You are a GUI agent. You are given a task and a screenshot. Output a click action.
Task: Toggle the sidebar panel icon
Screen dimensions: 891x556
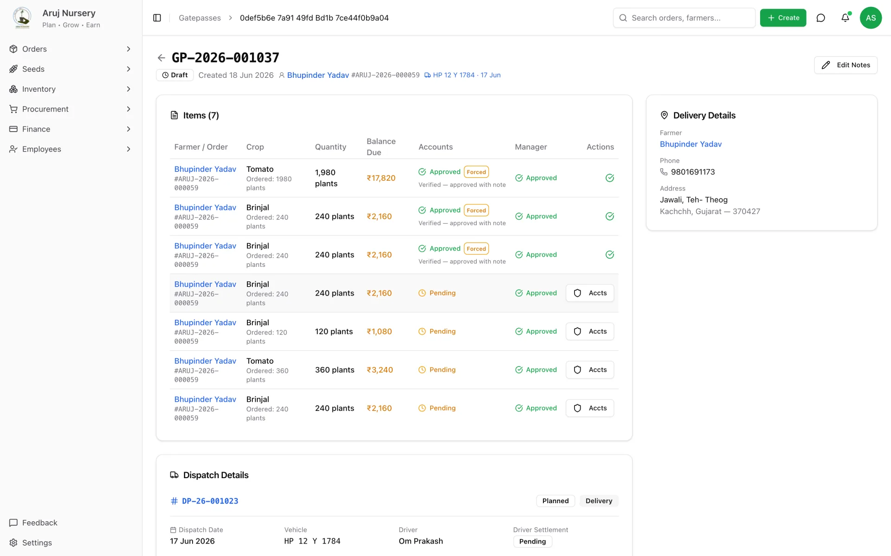tap(157, 18)
